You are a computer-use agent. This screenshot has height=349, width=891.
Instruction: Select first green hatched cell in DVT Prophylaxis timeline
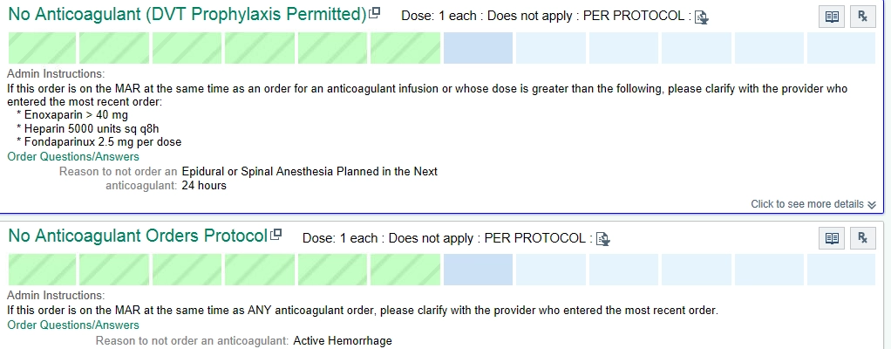coord(42,48)
